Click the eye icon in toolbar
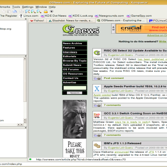Viewport: 167px width, 167px height. tap(51, 11)
